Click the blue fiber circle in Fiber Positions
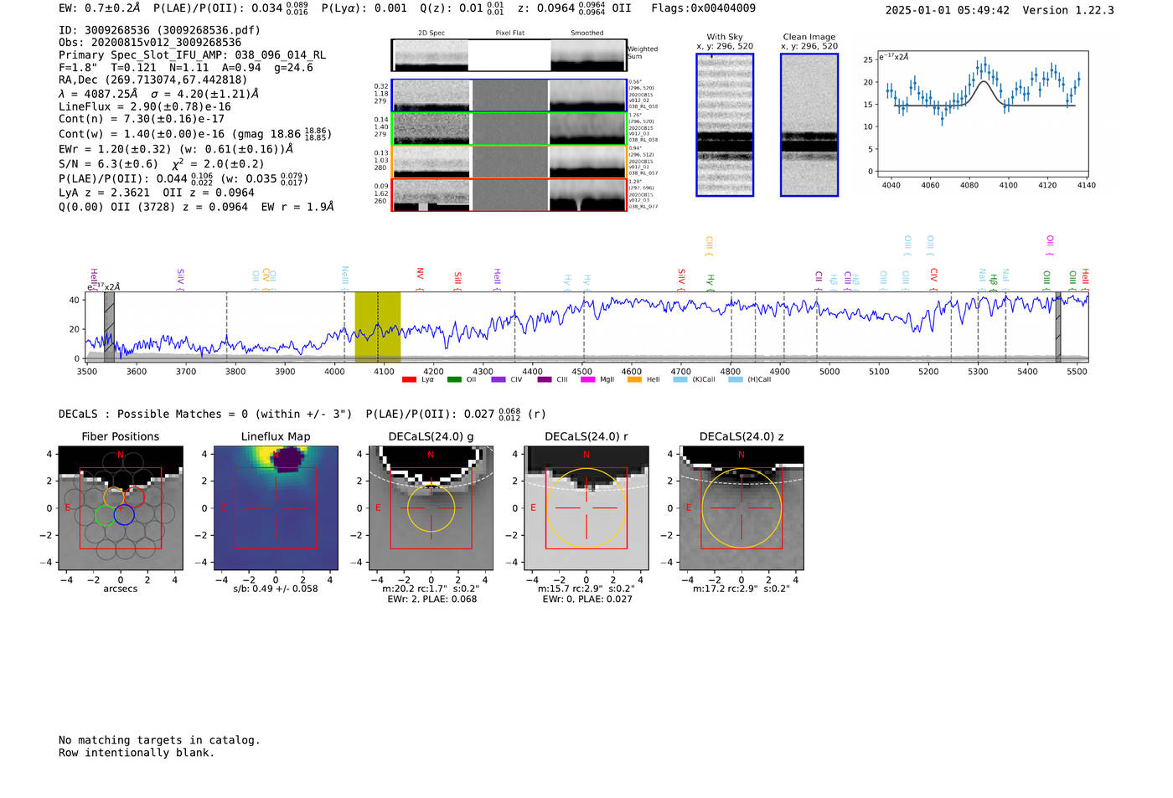Viewport: 1173px width, 798px height. pyautogui.click(x=124, y=515)
